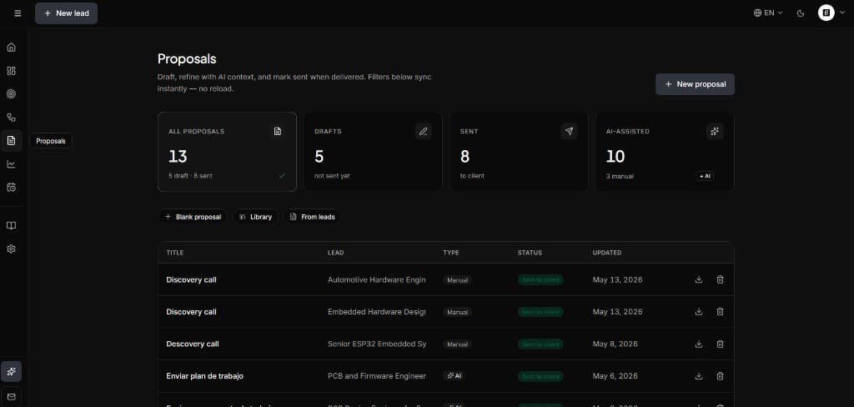Toggle the hamburger sidebar menu
854x407 pixels.
18,13
